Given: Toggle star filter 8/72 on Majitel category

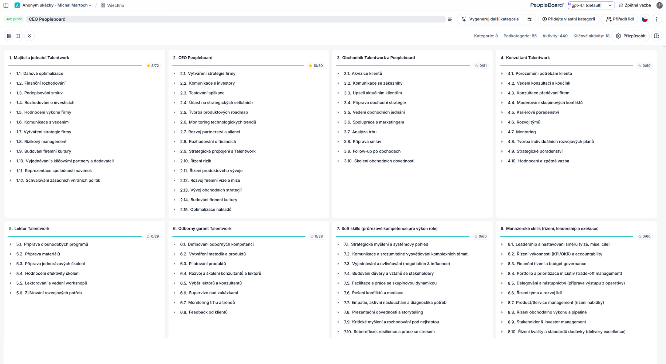Looking at the screenshot, I should 153,66.
